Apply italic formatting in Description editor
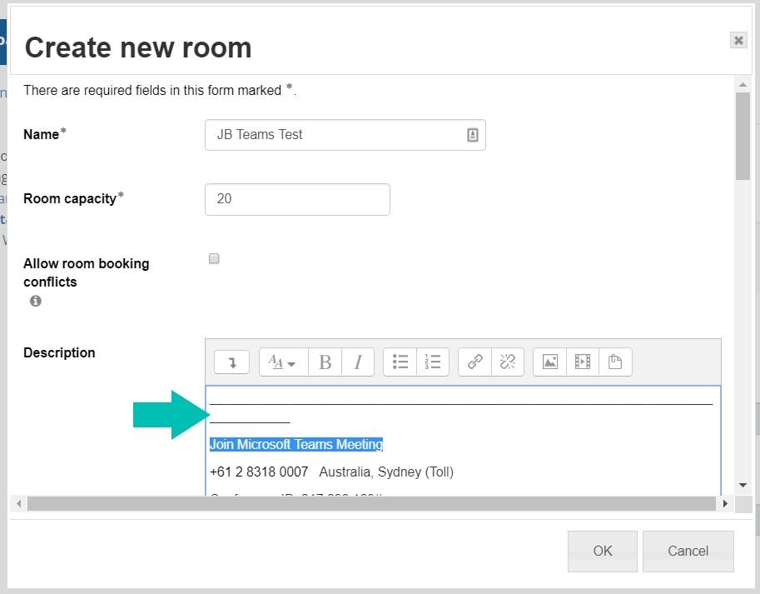 click(x=358, y=362)
